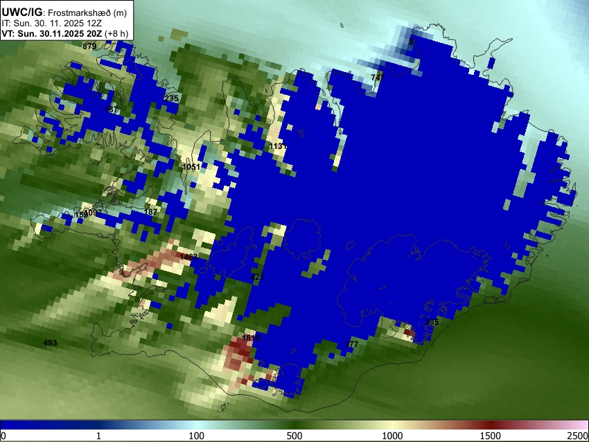Select the map value "1819"
The image size is (589, 442).
251,338
